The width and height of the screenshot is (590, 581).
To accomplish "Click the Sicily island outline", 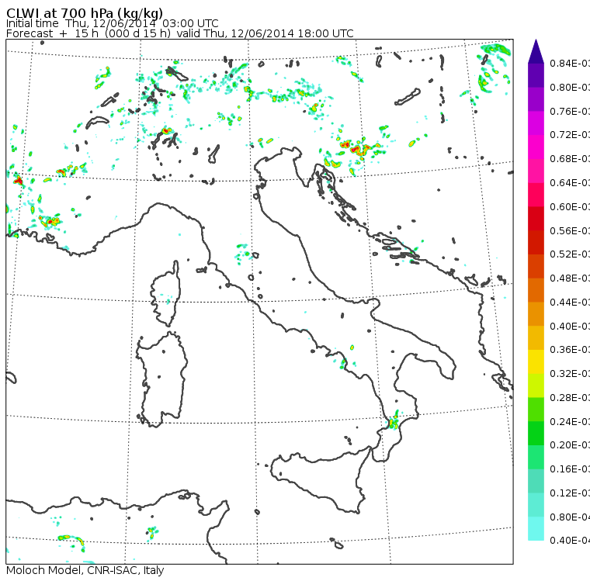I will tap(321, 479).
